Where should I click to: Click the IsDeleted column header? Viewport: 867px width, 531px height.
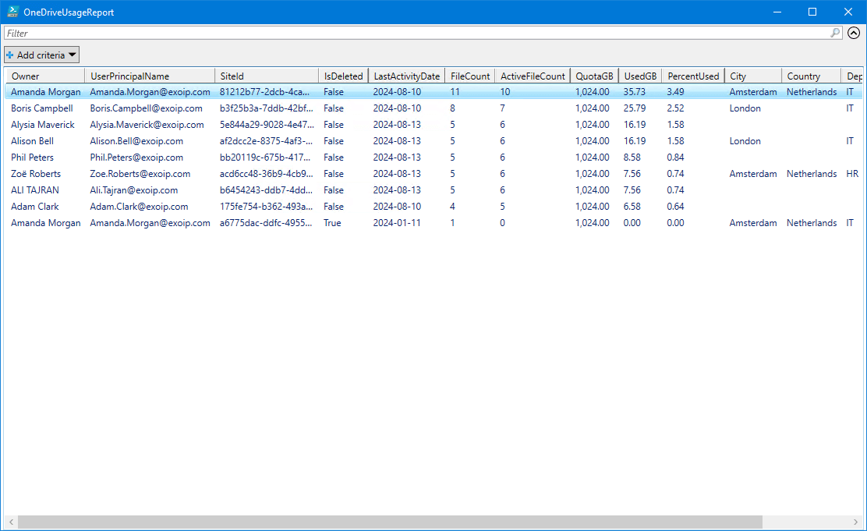tap(343, 76)
